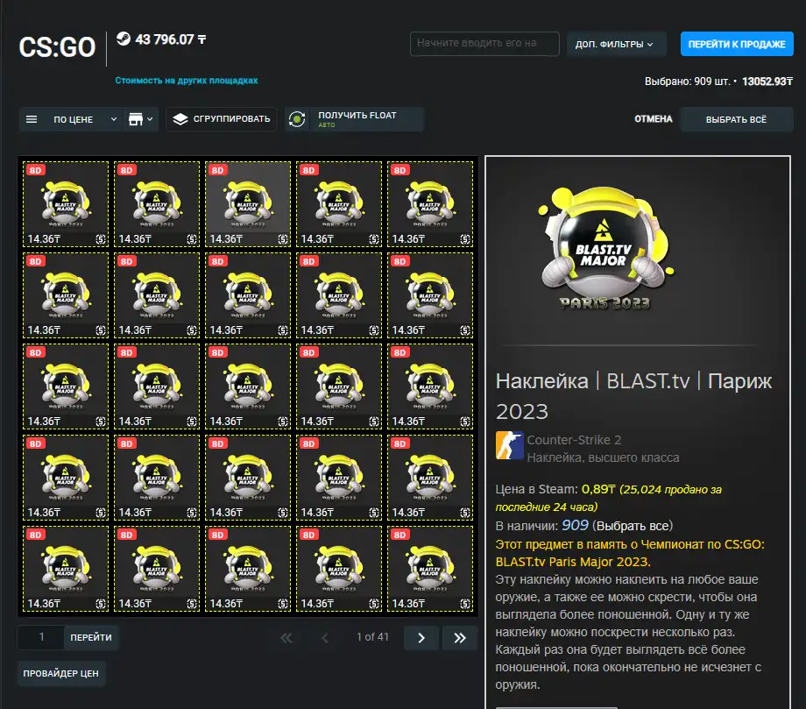
Task: Click the layers icon on СГРУППИРОВАТЬ
Action: pyautogui.click(x=180, y=119)
